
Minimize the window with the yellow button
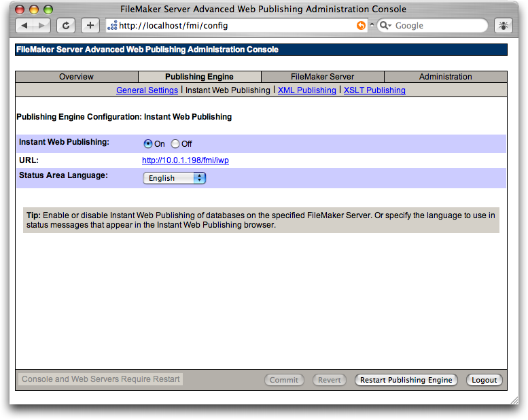[x=34, y=10]
